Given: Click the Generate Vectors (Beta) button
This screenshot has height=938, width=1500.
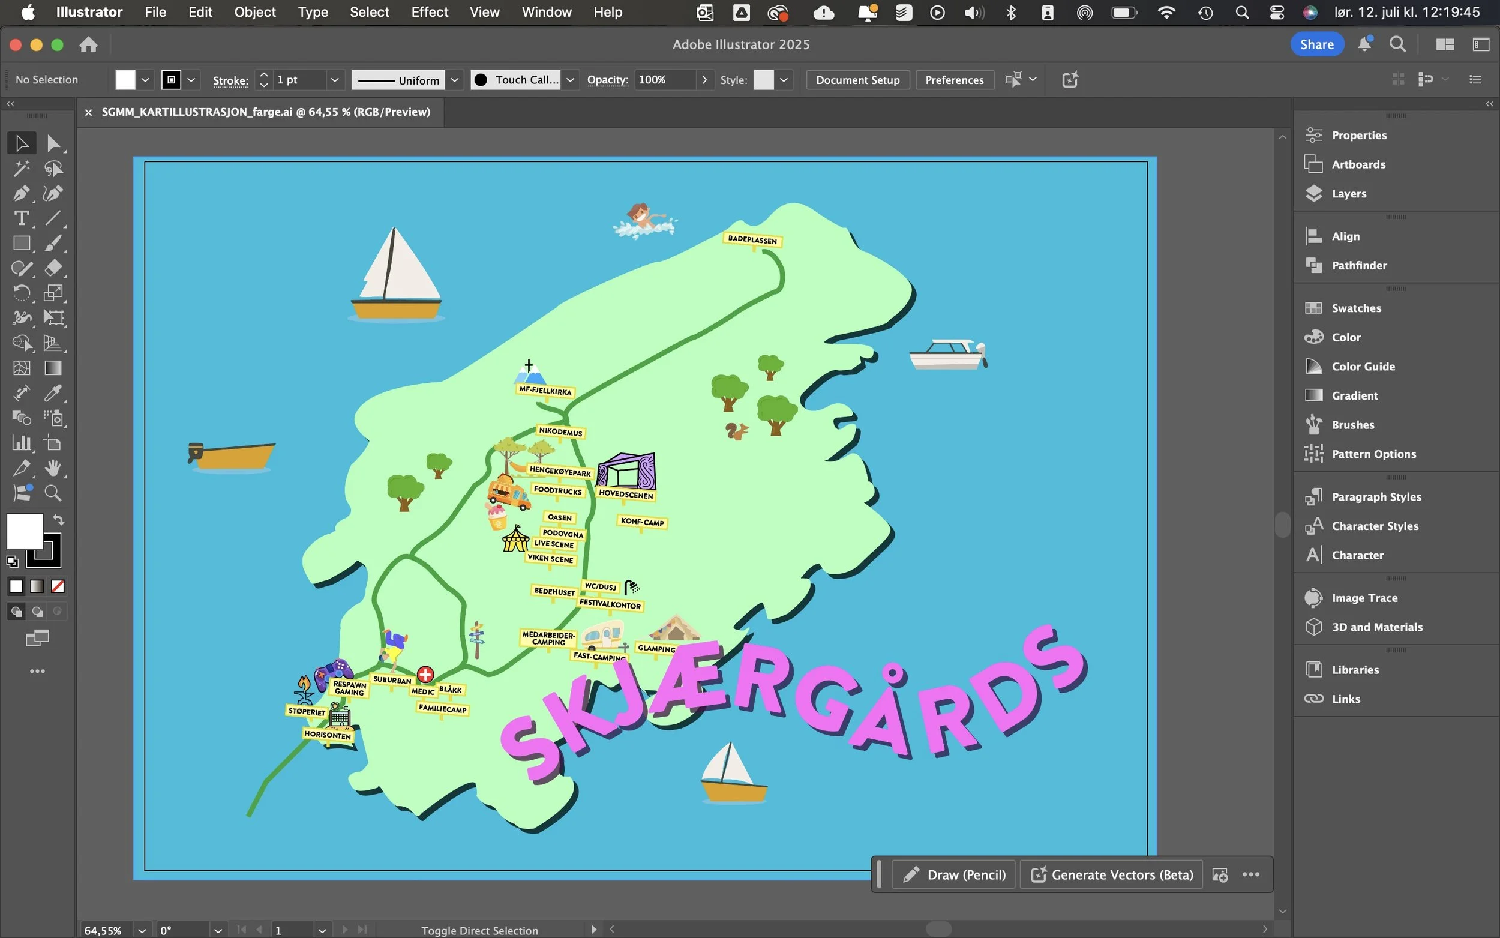Looking at the screenshot, I should tap(1111, 875).
